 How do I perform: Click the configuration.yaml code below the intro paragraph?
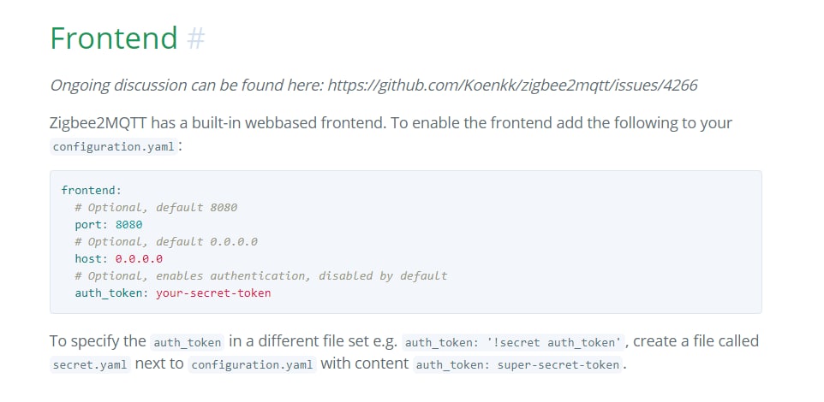pos(114,146)
